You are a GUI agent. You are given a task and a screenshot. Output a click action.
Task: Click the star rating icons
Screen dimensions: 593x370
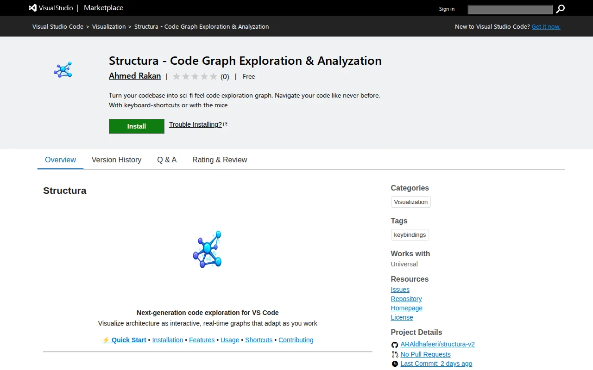tap(195, 77)
